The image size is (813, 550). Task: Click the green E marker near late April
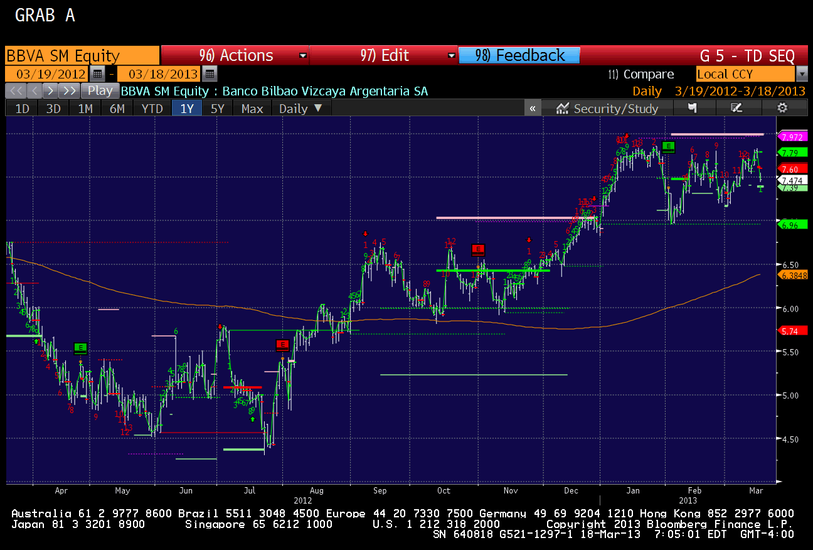point(80,347)
